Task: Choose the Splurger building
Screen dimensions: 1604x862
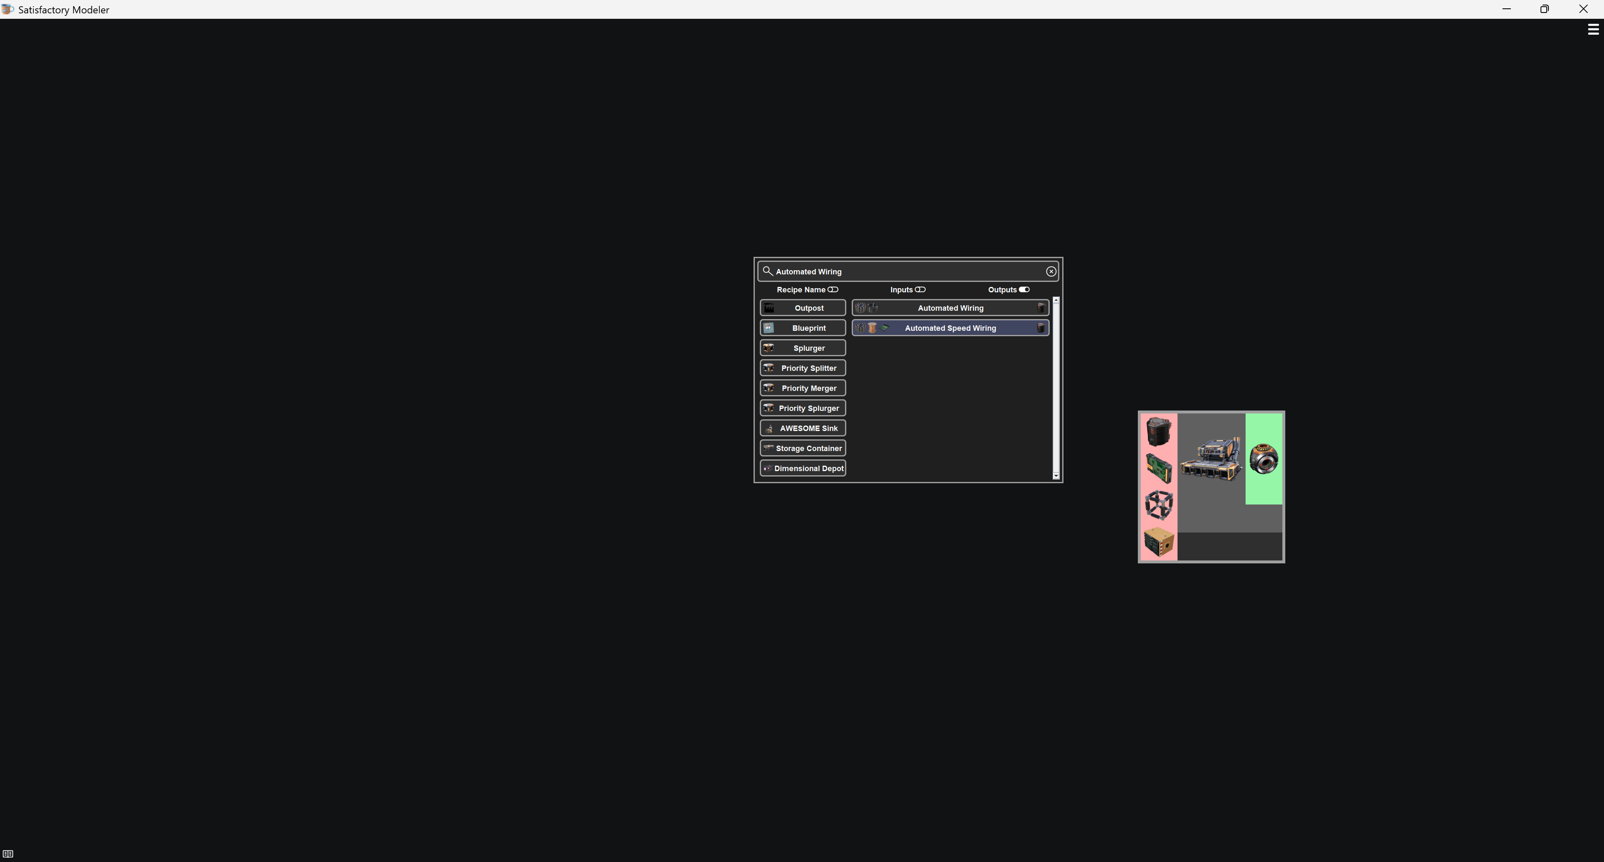Action: 802,348
